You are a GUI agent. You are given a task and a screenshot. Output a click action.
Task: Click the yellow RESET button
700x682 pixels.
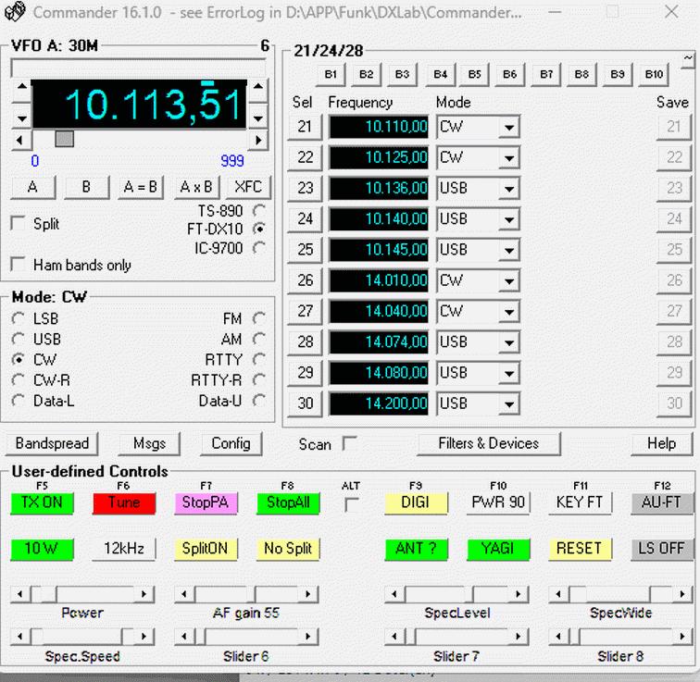click(x=579, y=548)
